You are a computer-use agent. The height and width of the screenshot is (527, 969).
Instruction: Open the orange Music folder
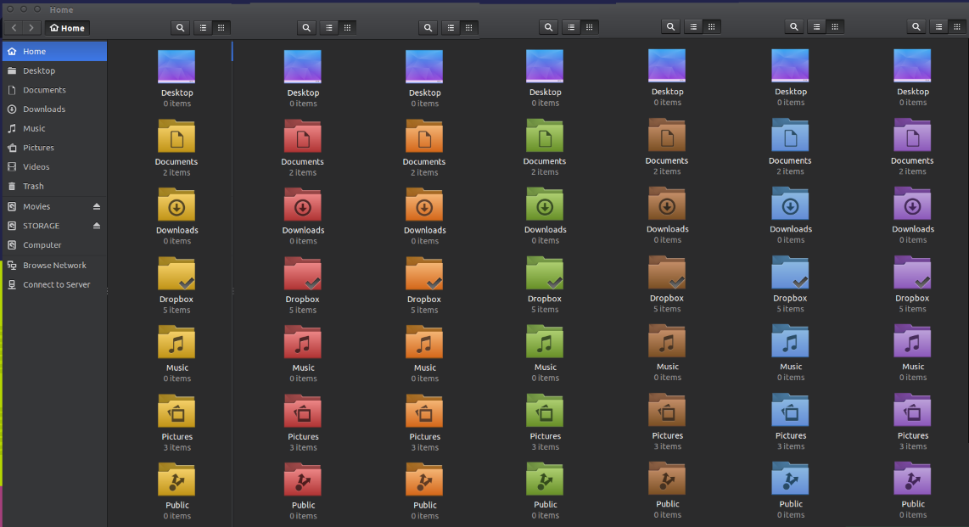[424, 342]
